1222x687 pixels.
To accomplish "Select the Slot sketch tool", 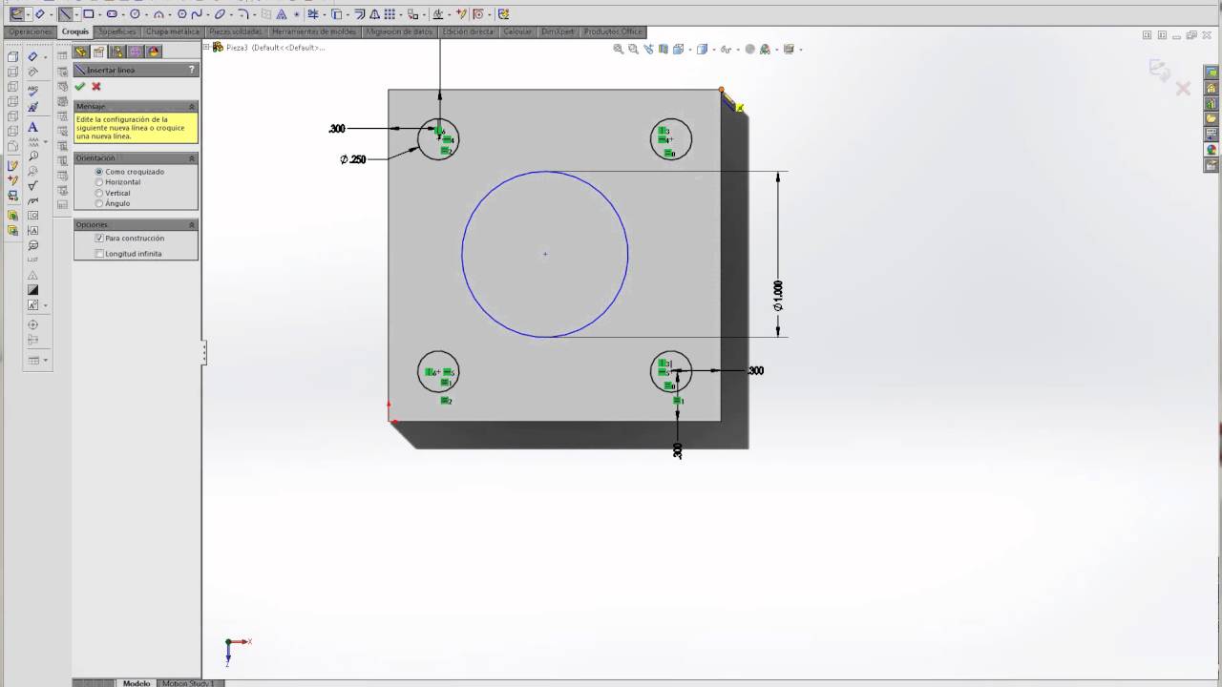I will click(112, 14).
